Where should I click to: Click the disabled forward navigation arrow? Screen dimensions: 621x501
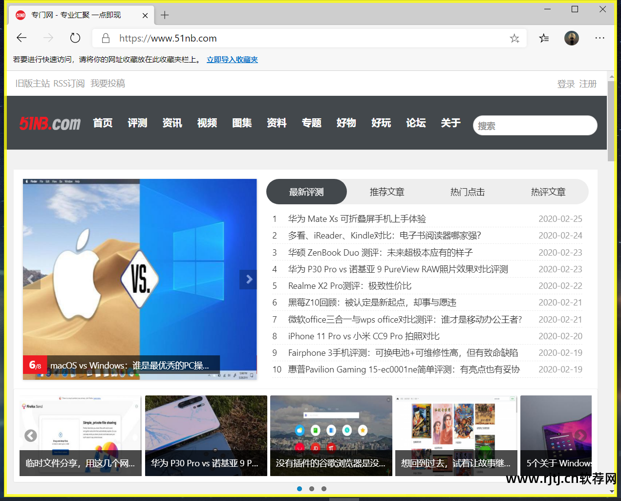pyautogui.click(x=48, y=38)
